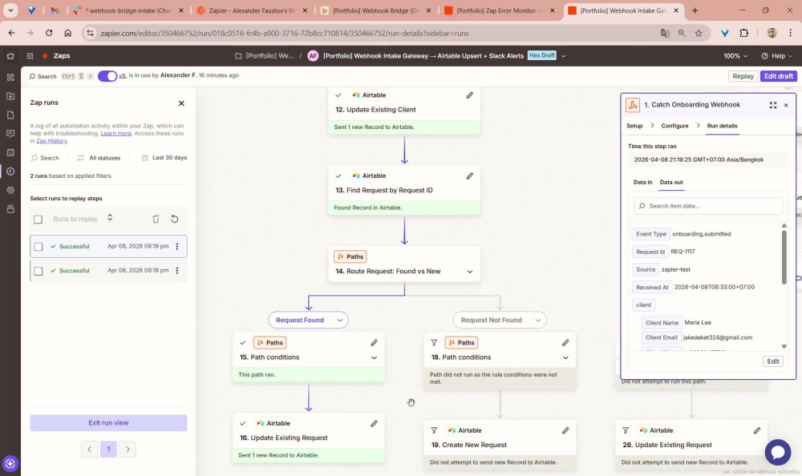Show the Data in tab
The image size is (802, 476).
[x=643, y=182]
